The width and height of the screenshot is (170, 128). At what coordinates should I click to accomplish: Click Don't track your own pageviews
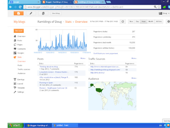106,53
